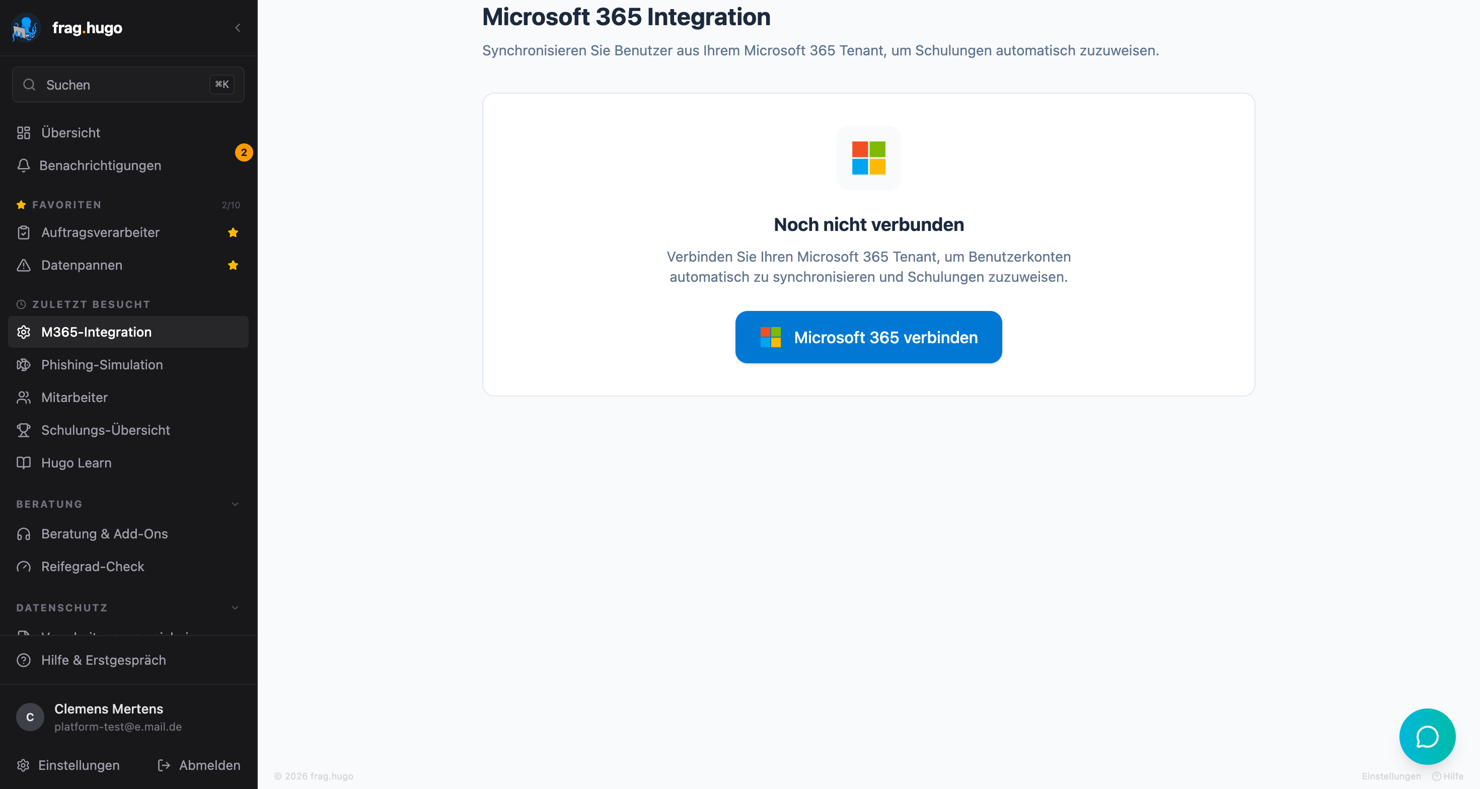The image size is (1480, 789).
Task: Click user name Clemens Mertens
Action: click(x=109, y=709)
